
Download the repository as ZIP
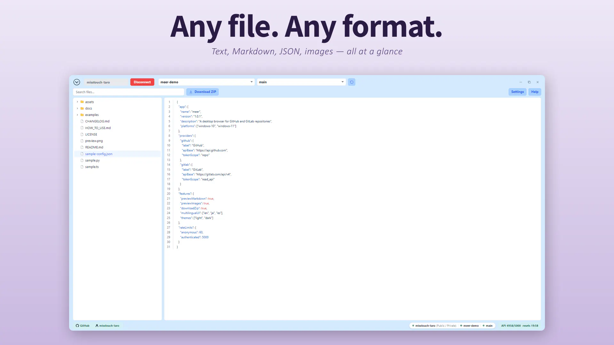point(202,92)
